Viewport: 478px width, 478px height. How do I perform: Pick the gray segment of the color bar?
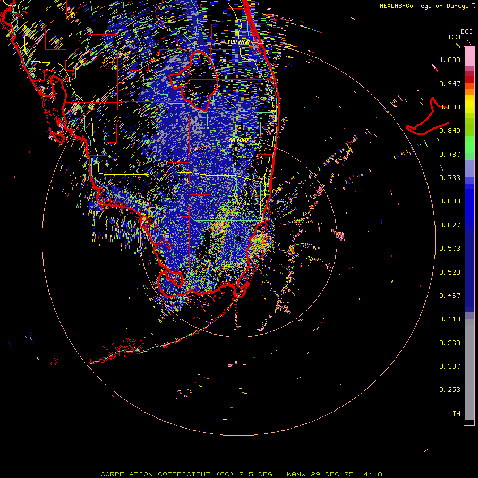[x=469, y=369]
